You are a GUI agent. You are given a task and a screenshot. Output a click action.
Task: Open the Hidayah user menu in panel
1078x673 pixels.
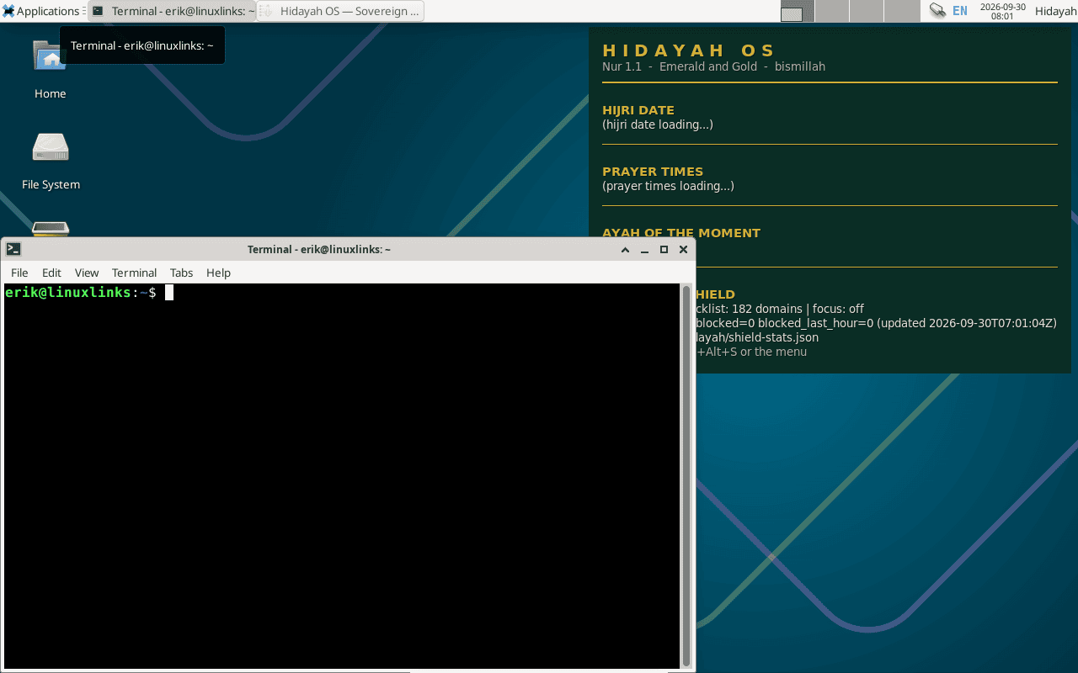pos(1056,11)
